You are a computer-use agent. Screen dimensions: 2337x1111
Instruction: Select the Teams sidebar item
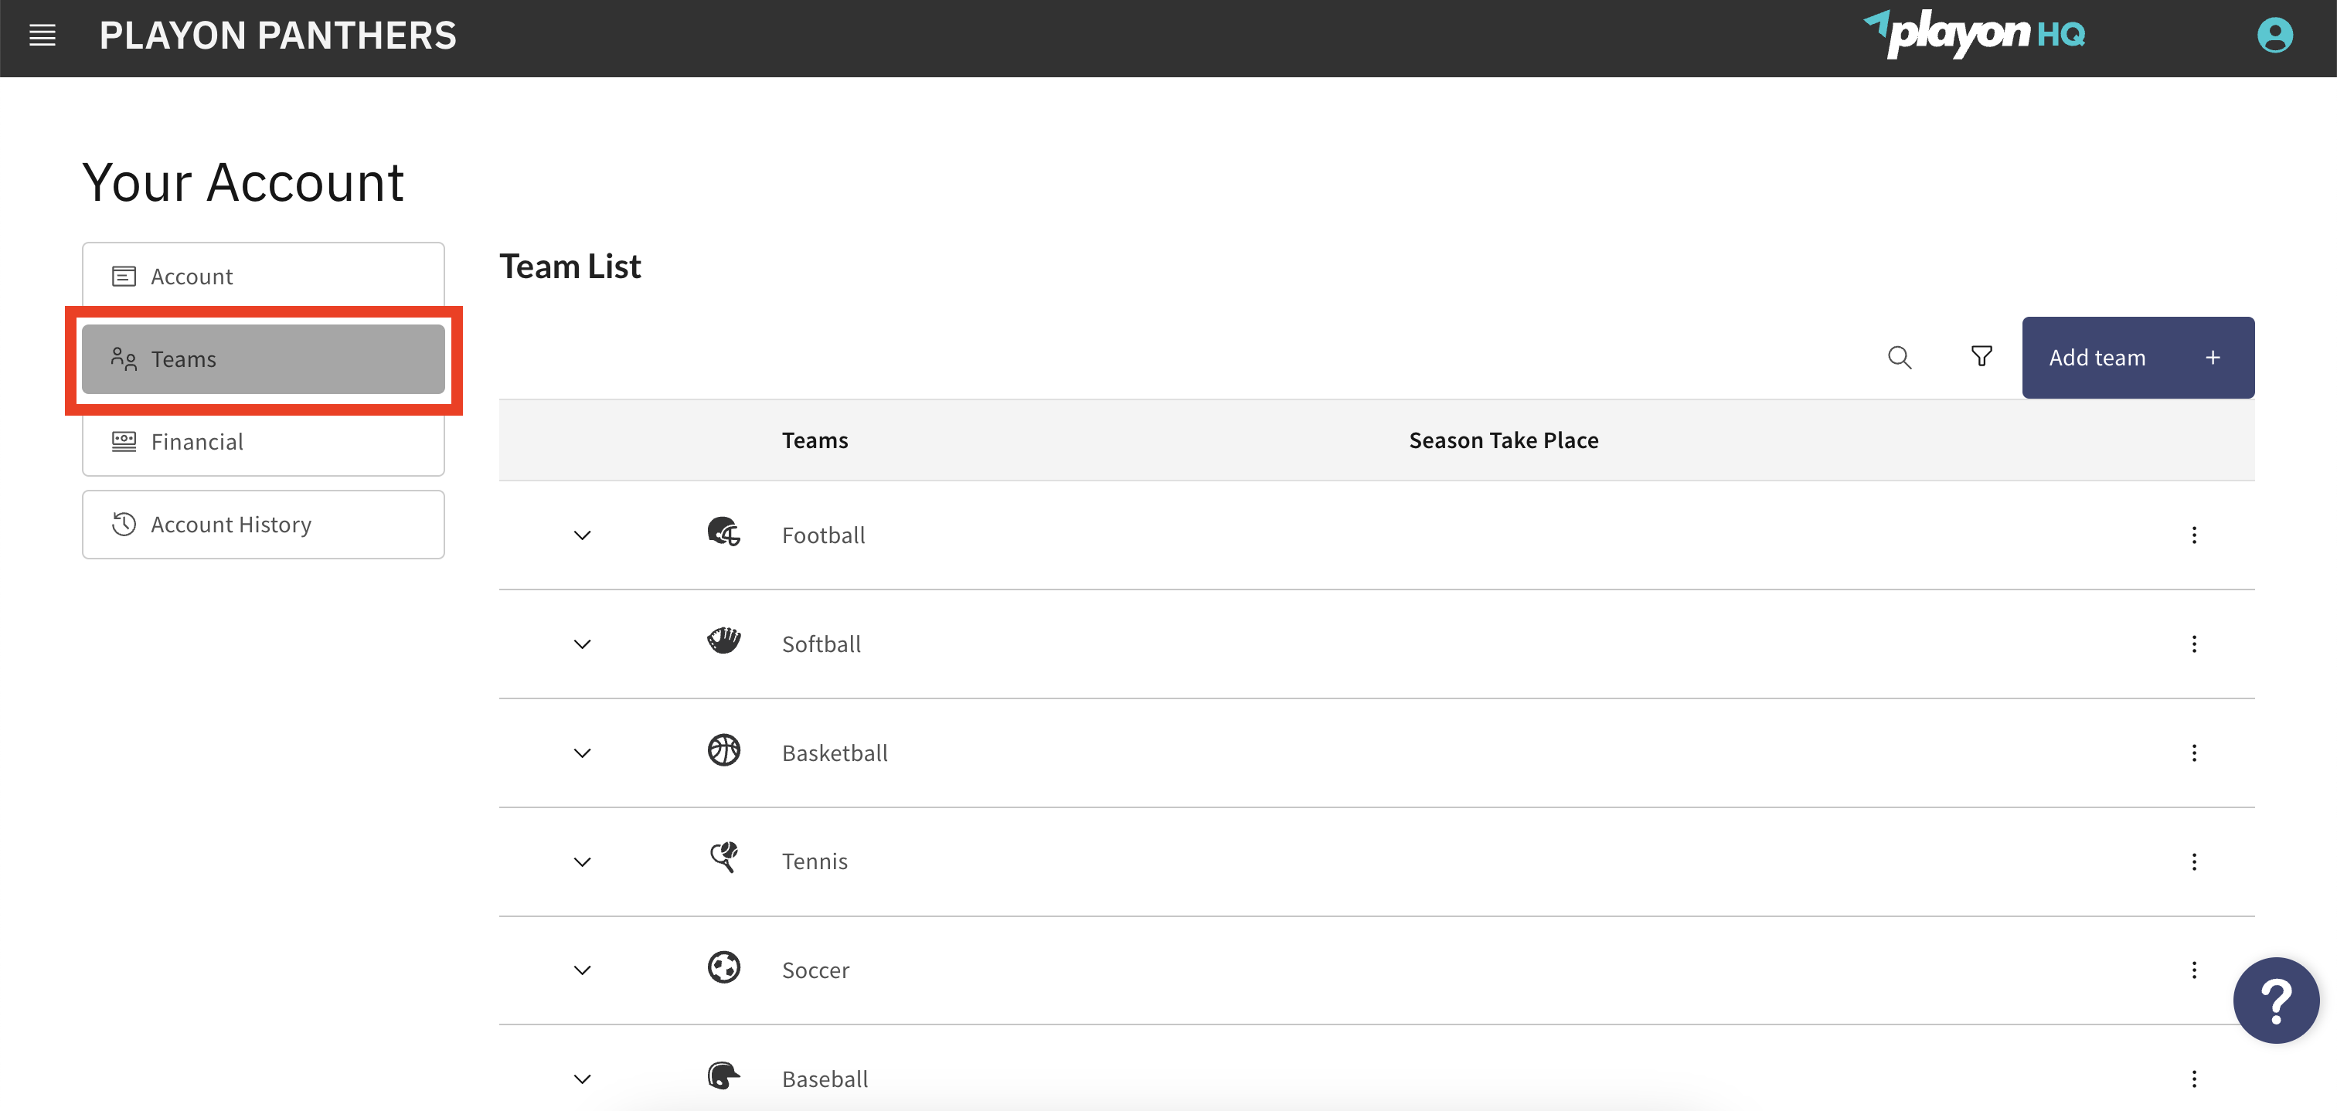tap(263, 359)
